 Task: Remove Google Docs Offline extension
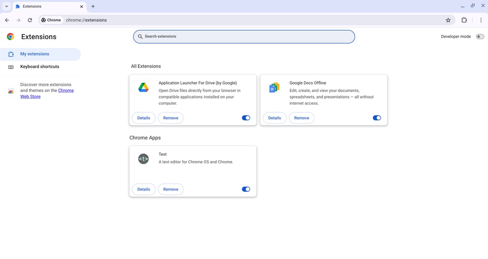(x=302, y=118)
